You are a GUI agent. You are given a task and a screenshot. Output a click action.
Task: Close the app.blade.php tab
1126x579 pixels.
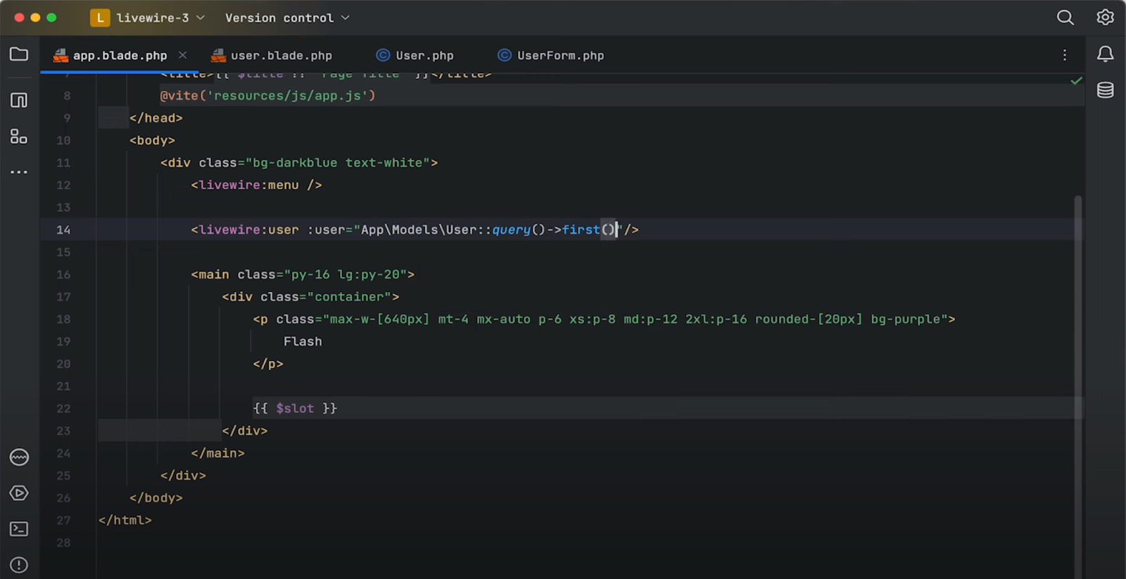(183, 55)
